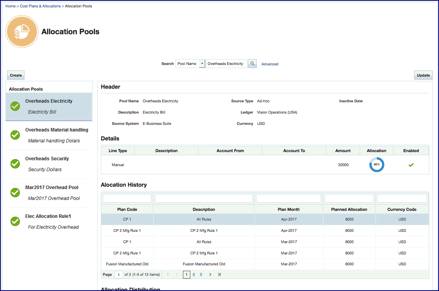Click the search magnifier icon
This screenshot has width=439, height=291.
[252, 63]
